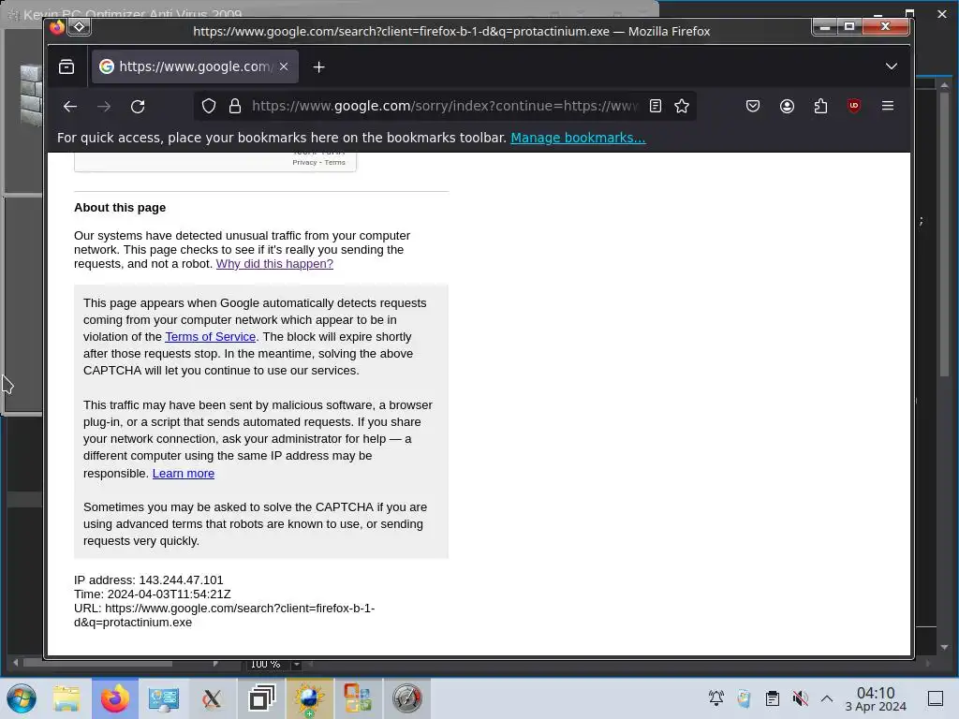Open the Terms of Service link

pyautogui.click(x=211, y=337)
